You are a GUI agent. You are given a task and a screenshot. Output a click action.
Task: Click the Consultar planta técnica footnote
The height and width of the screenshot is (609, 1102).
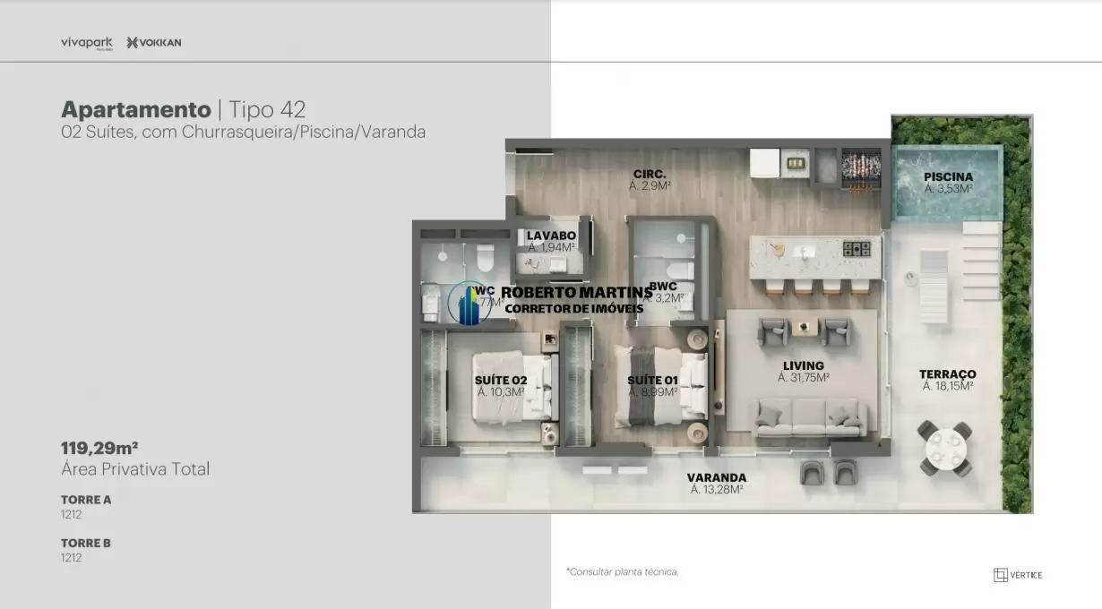click(x=622, y=571)
